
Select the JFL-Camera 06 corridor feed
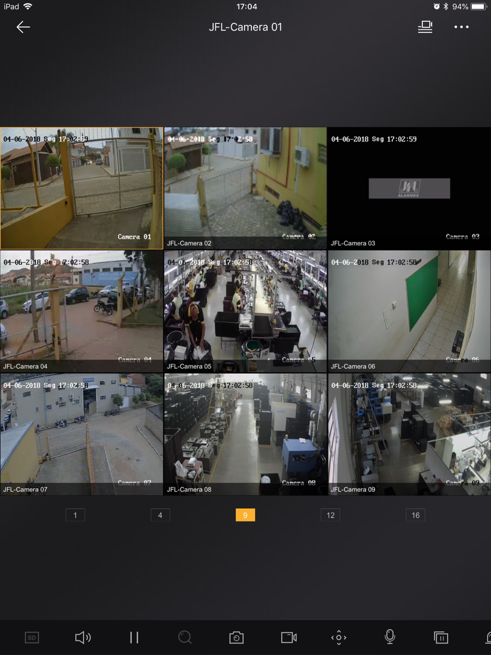tap(409, 311)
